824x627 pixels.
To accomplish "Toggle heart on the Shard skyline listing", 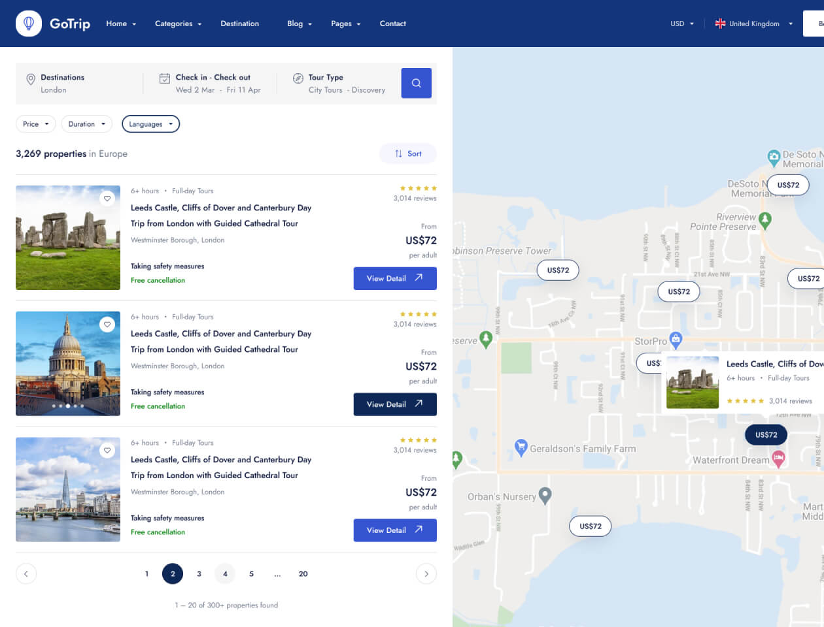I will [x=107, y=451].
